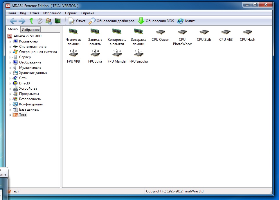Select Операционная система in the tree
Image resolution: width=279 pixels, height=200 pixels.
click(38, 52)
